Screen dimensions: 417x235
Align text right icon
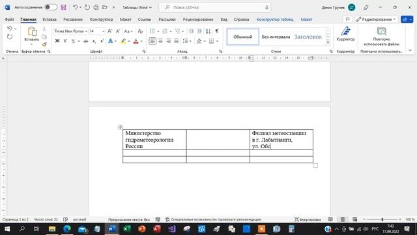click(168, 41)
